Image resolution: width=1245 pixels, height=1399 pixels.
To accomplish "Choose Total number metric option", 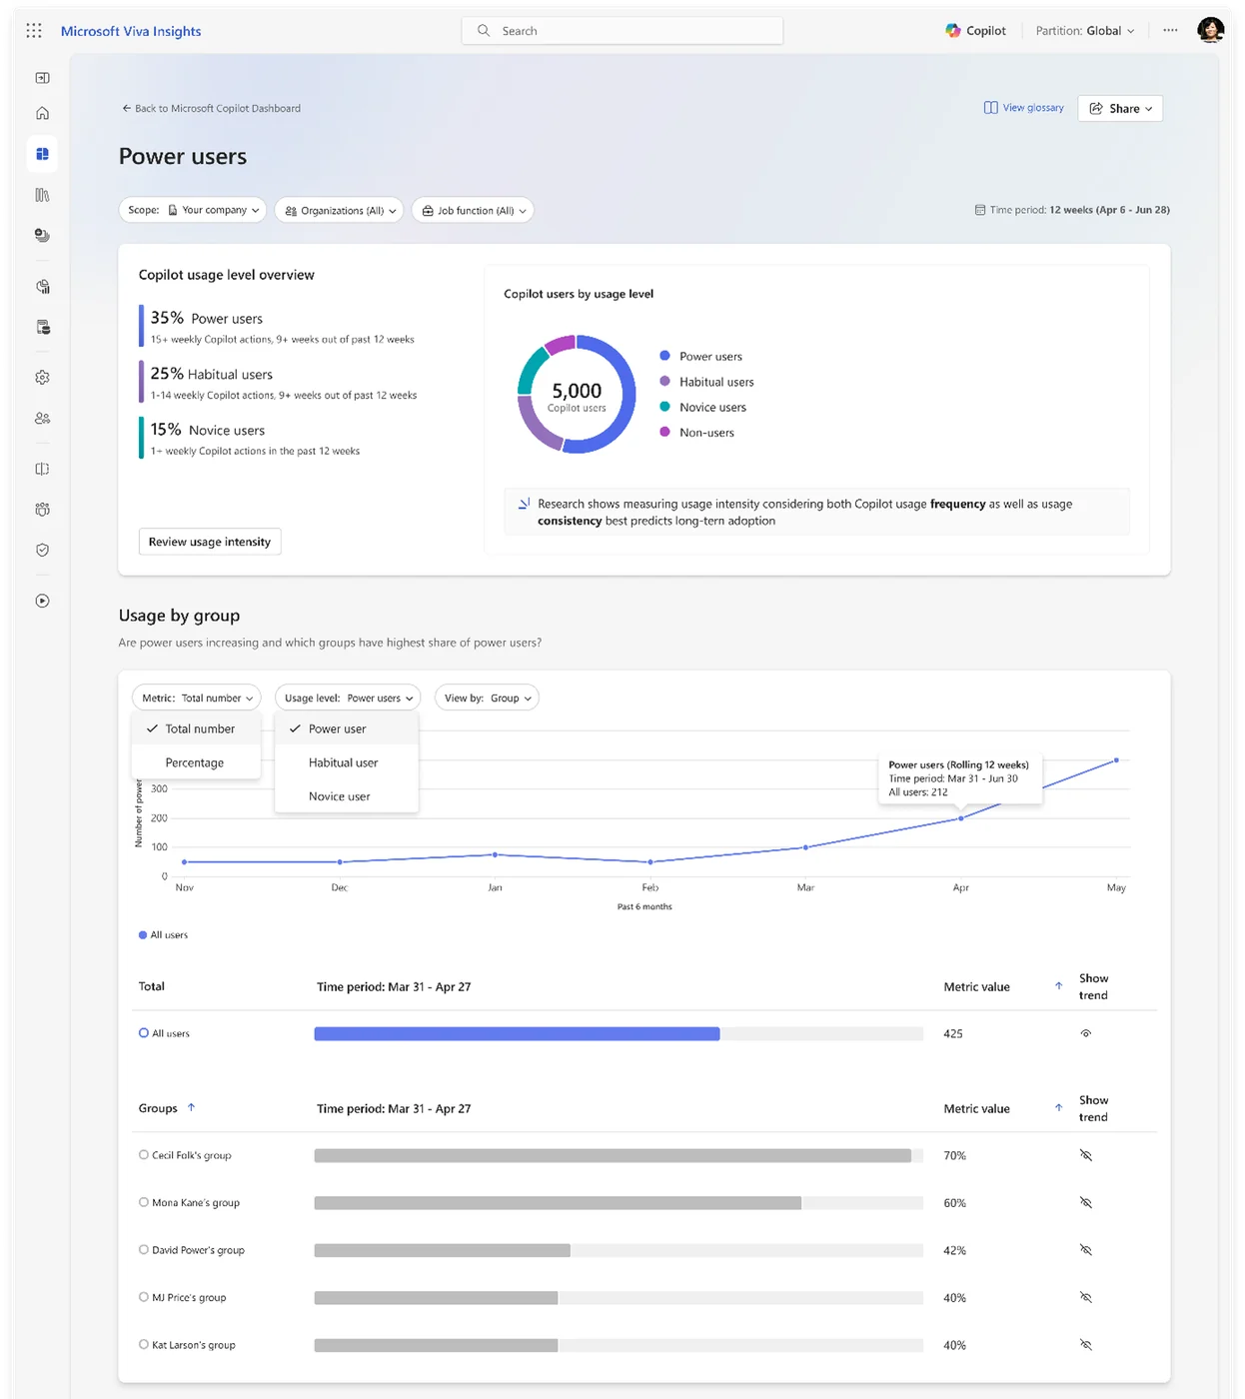I will click(196, 728).
